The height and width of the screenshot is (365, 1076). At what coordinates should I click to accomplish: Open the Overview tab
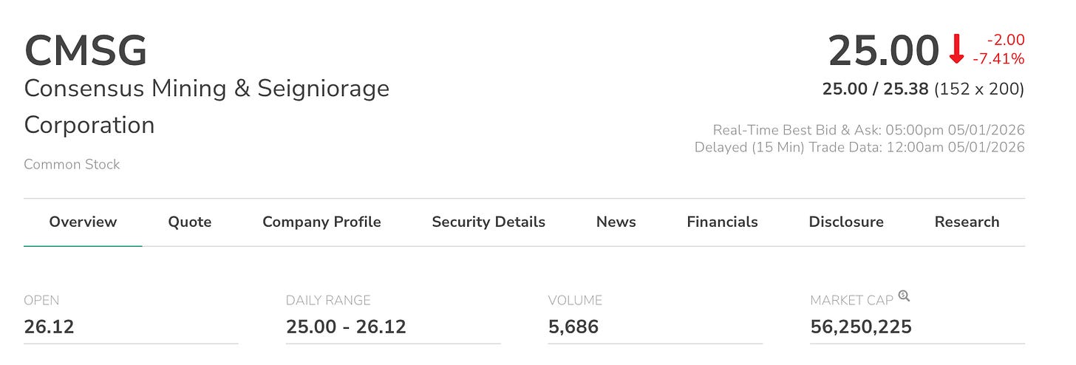pos(83,222)
